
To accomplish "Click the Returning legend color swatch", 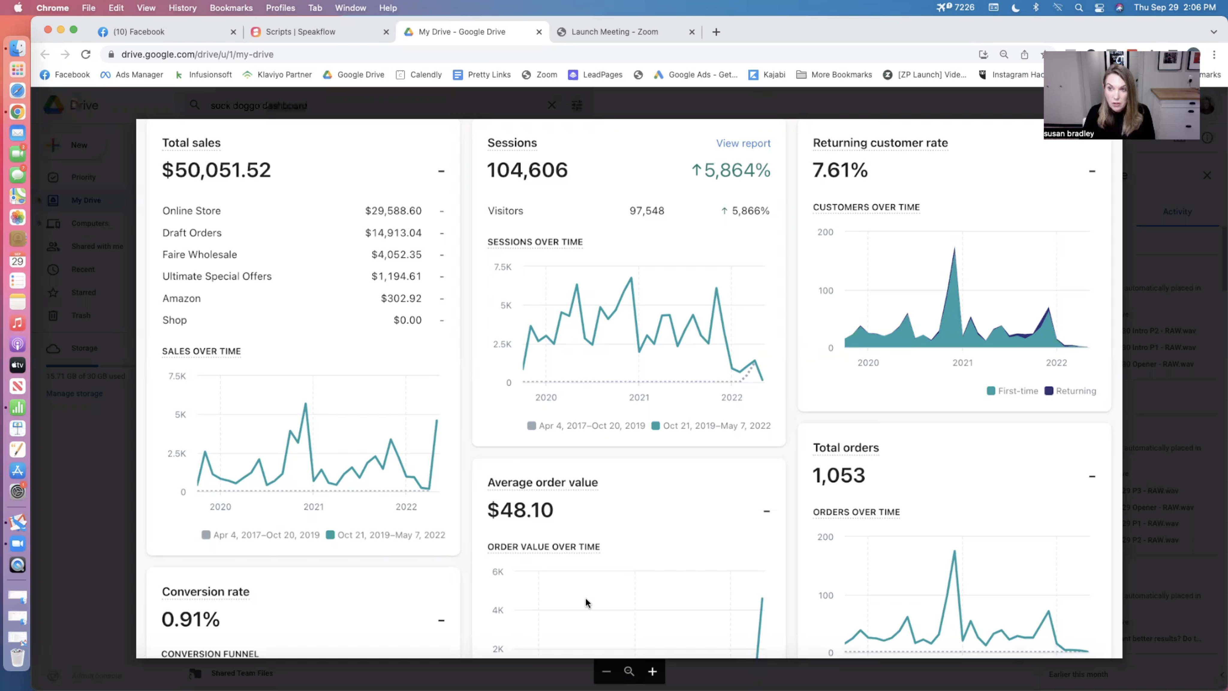I will (1048, 391).
